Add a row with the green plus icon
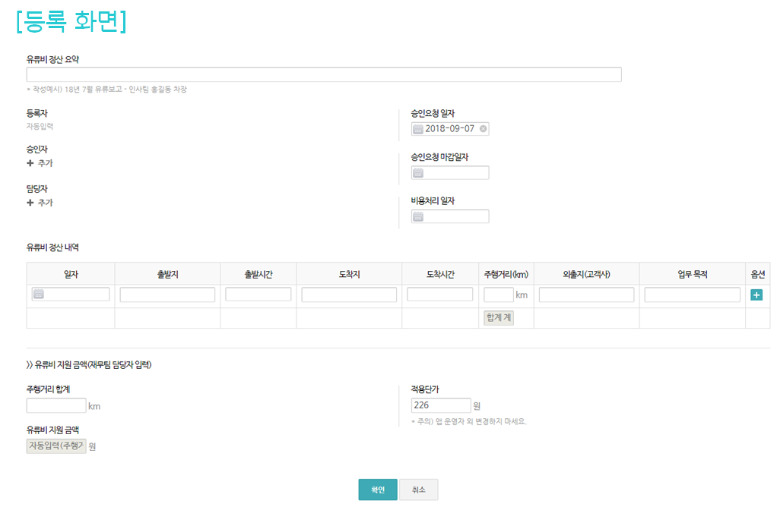The image size is (777, 507). 756,294
